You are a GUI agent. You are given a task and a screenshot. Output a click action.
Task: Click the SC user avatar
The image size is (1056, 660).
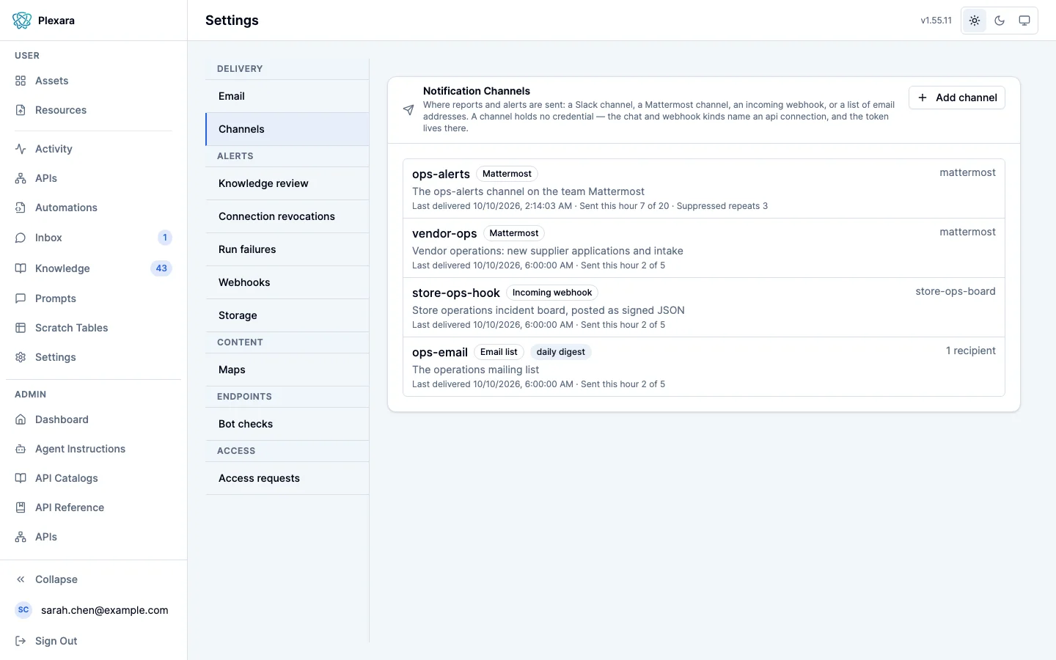[23, 610]
